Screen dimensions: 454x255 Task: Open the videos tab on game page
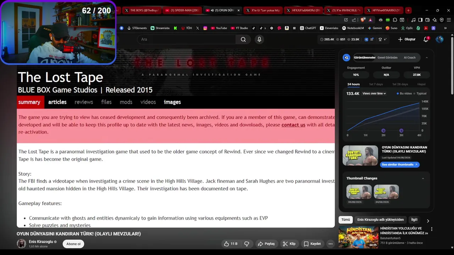coord(148,102)
